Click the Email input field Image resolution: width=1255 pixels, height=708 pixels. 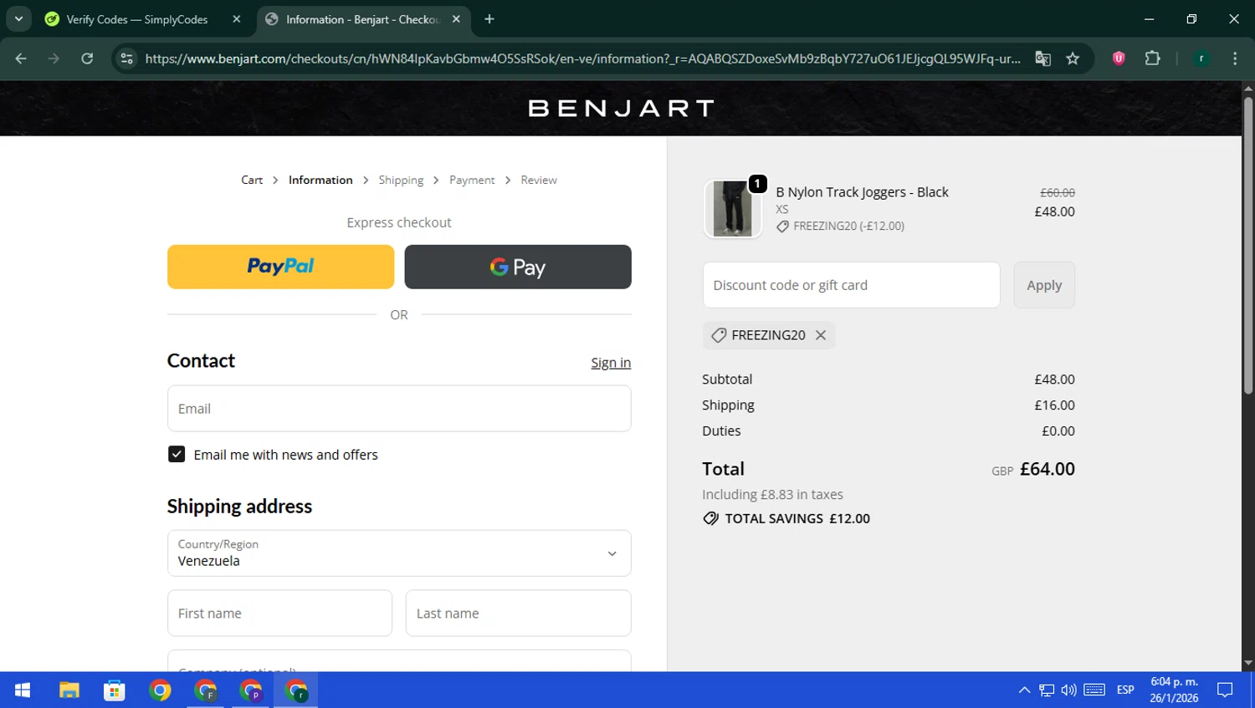(399, 409)
